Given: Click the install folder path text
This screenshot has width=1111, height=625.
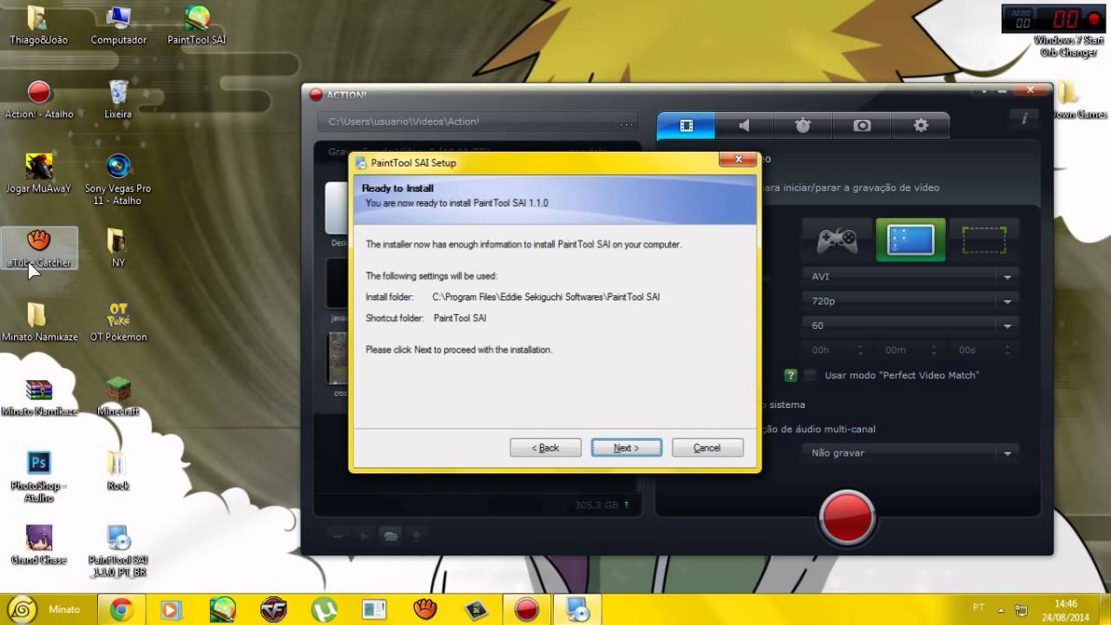Looking at the screenshot, I should [546, 297].
